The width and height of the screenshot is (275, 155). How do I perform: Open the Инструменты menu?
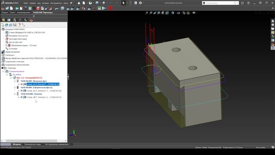point(56,3)
